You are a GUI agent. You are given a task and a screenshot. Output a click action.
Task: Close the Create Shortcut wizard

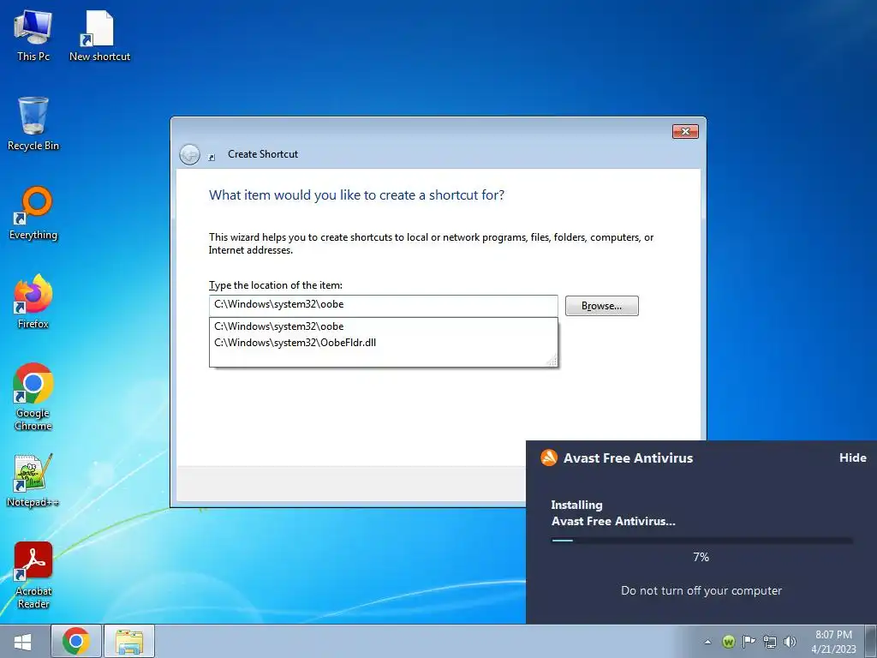coord(685,131)
